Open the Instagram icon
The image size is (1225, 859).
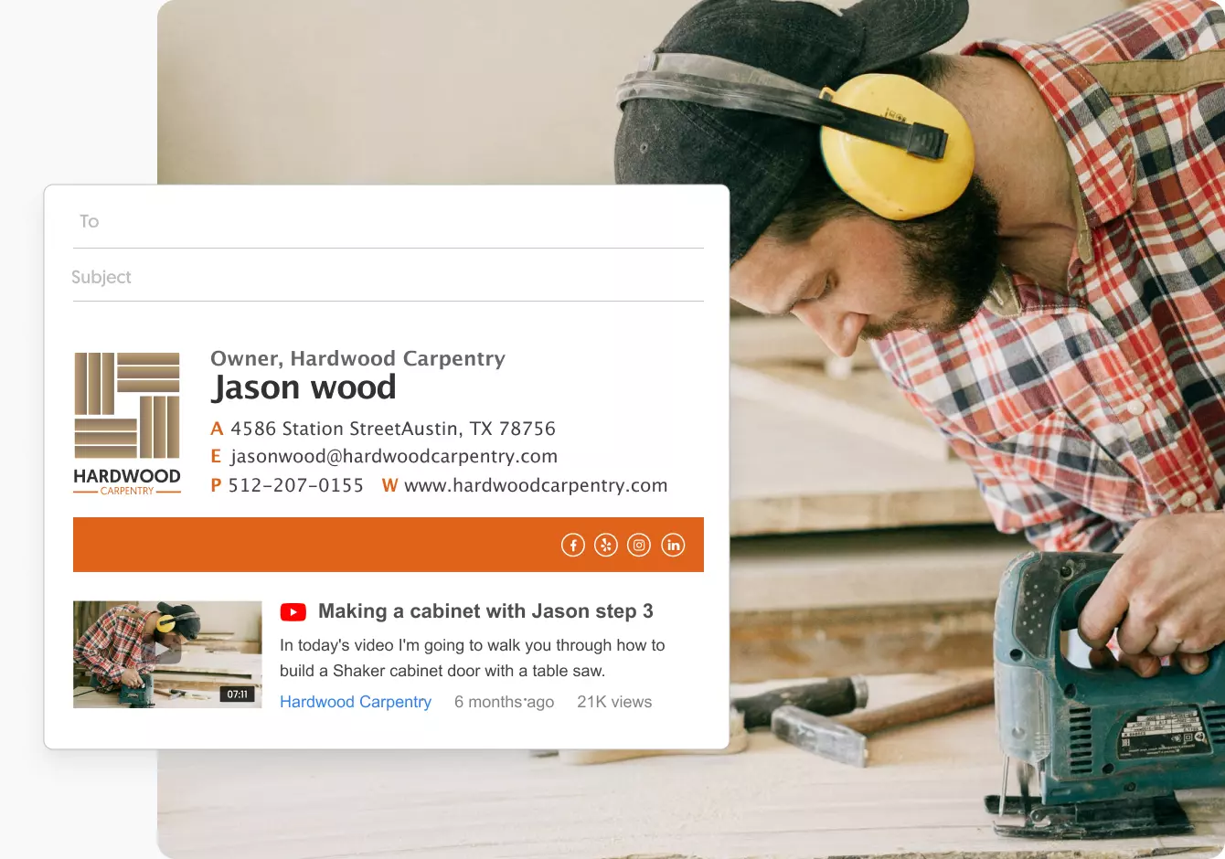coord(639,544)
